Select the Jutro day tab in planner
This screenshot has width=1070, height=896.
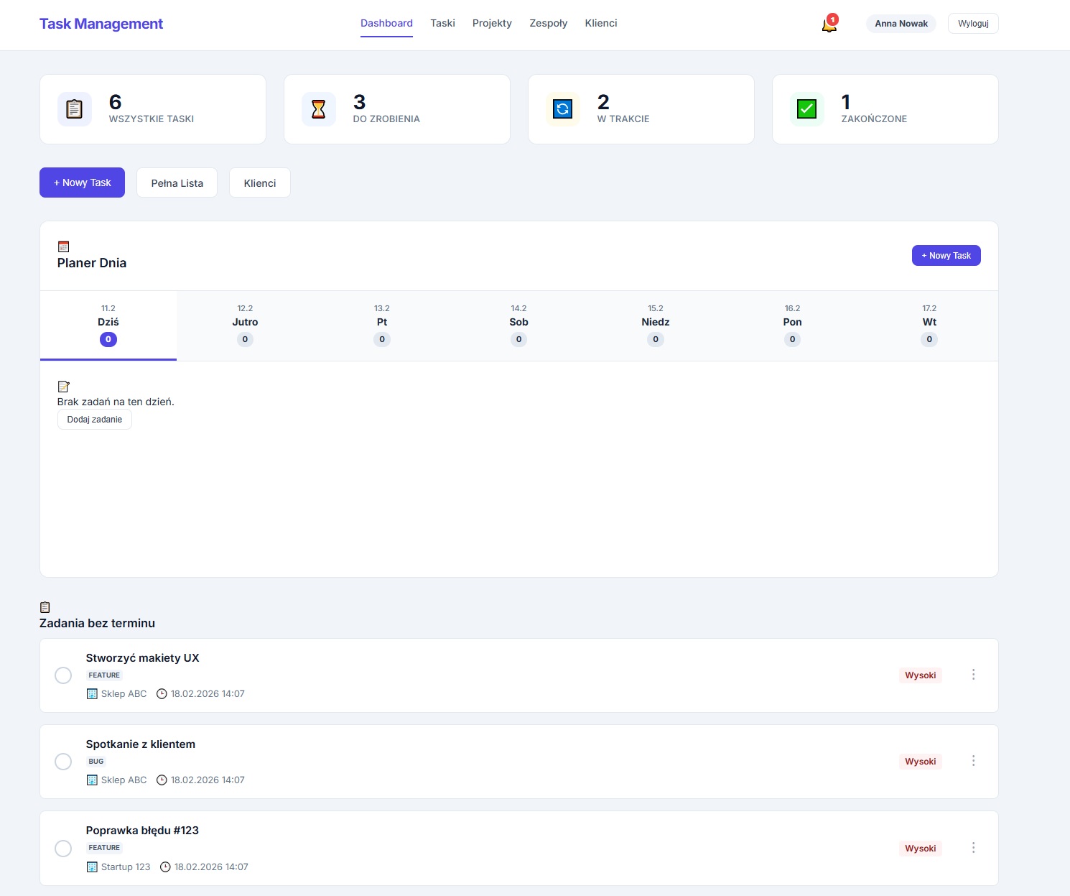[245, 325]
